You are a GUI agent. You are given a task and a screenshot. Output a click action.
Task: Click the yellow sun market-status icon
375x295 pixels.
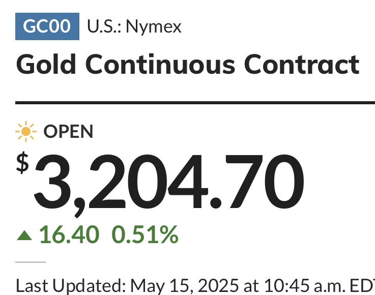coord(26,132)
